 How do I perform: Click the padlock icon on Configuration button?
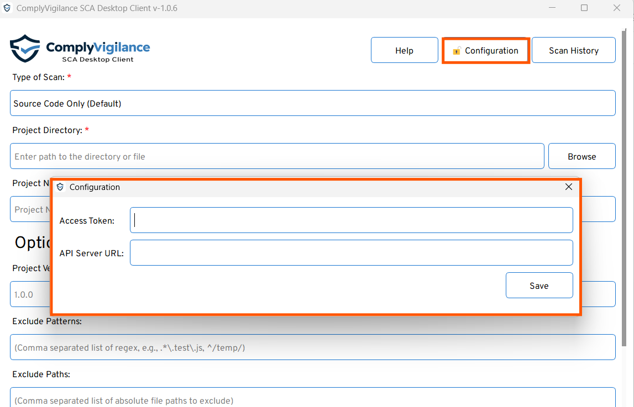456,51
